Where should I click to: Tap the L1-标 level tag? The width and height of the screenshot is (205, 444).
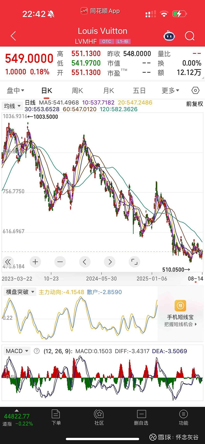(123, 41)
